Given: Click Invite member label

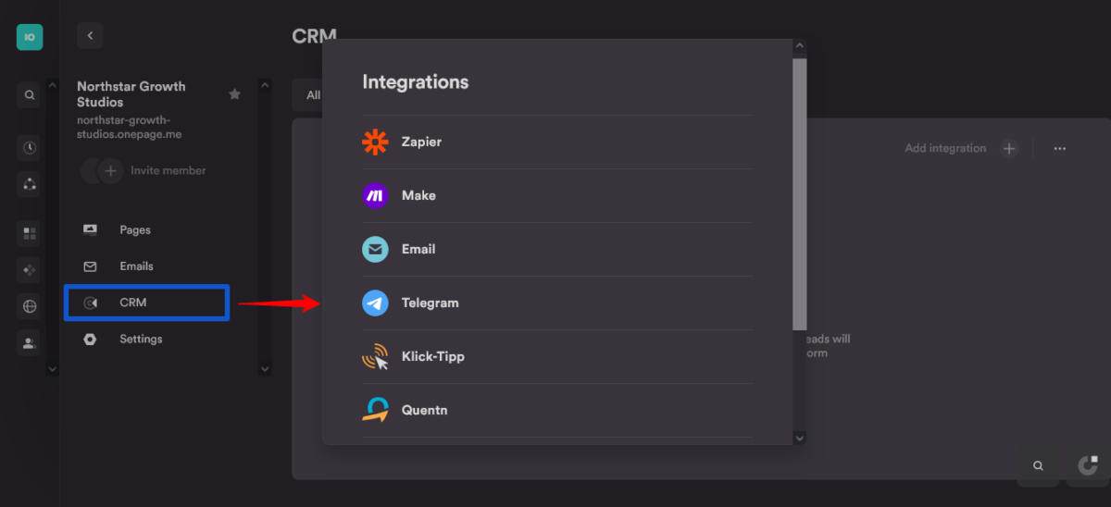Looking at the screenshot, I should coord(169,170).
